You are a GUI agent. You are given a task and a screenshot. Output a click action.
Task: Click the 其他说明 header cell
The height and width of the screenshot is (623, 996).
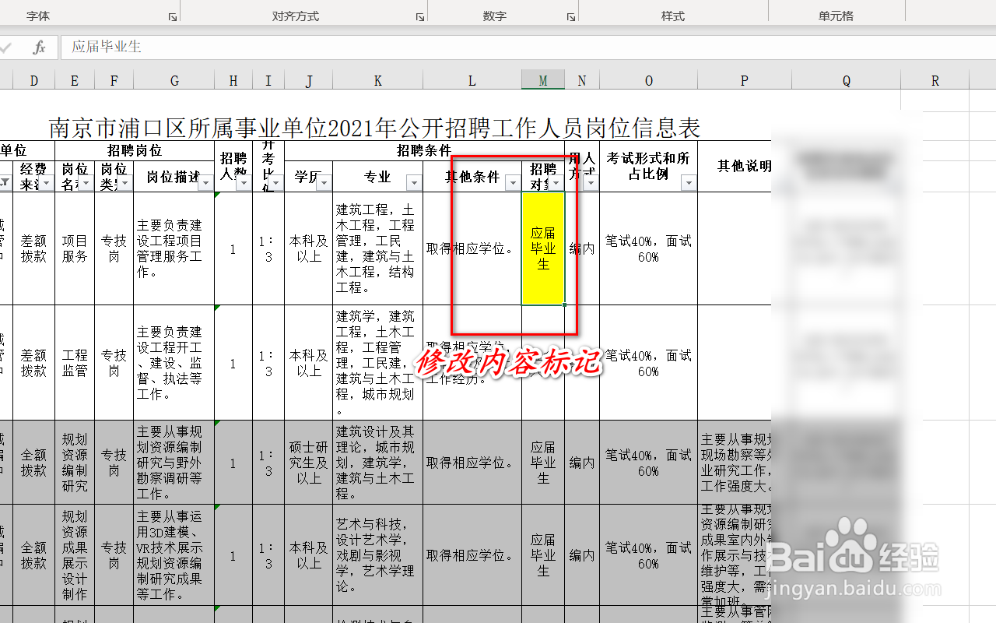(x=745, y=166)
